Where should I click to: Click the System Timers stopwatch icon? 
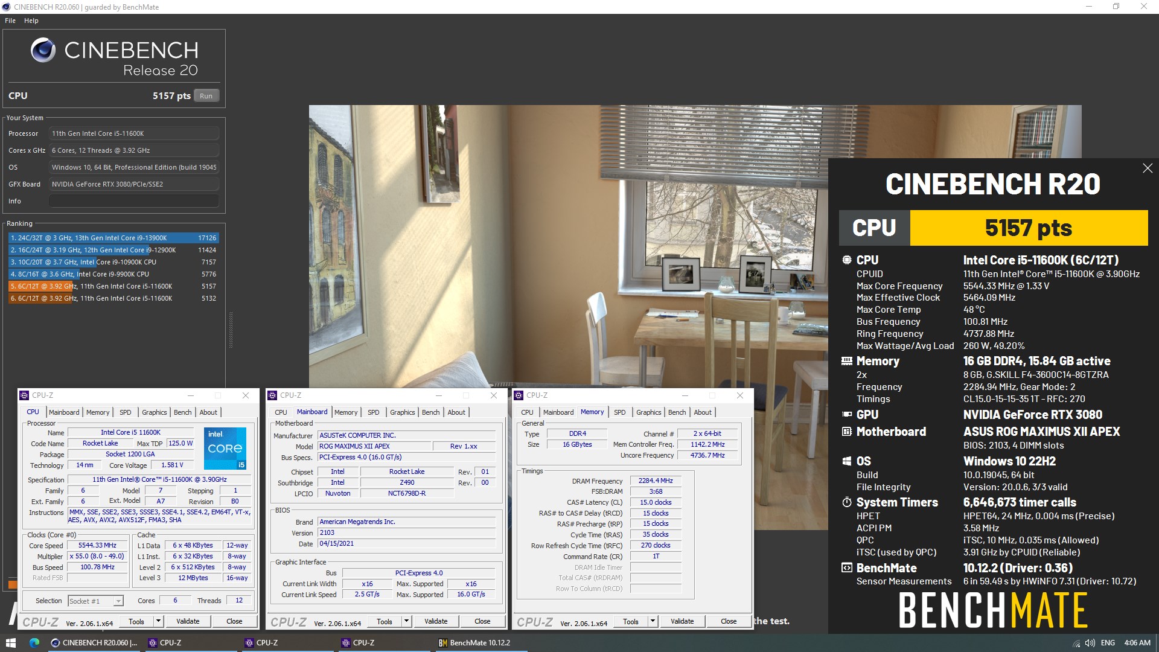(x=847, y=502)
